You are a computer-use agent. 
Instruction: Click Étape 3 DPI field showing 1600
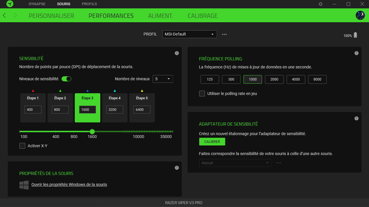pos(88,110)
